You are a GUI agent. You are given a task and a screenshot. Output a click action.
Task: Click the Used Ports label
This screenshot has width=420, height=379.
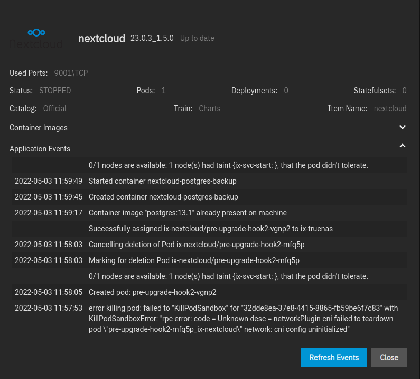pyautogui.click(x=29, y=73)
